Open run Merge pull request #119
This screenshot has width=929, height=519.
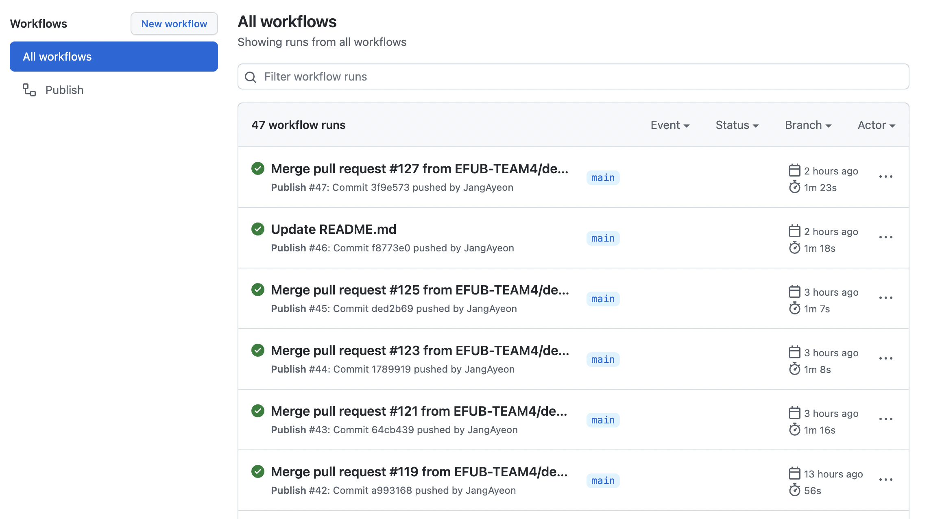[419, 471]
